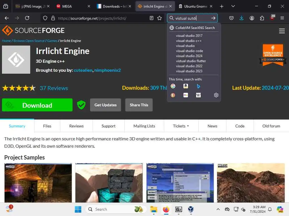The image size is (289, 216).
Task: Open the Extensions puzzle icon
Action: pos(262,18)
